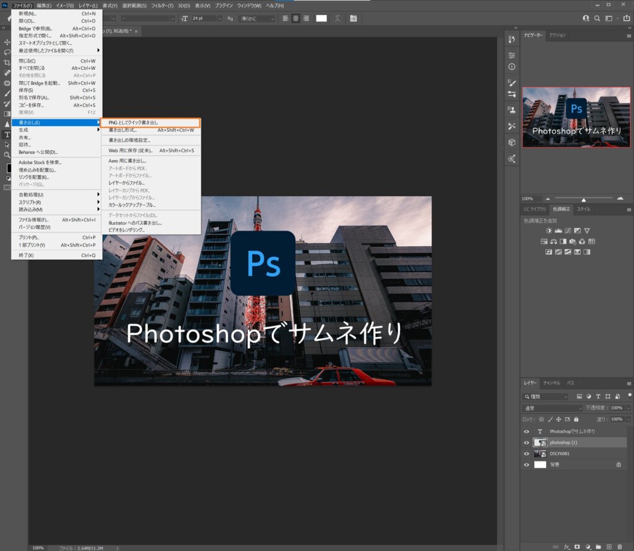This screenshot has width=634, height=551.
Task: Add a Channel Mixer adjustment
Action: [582, 242]
